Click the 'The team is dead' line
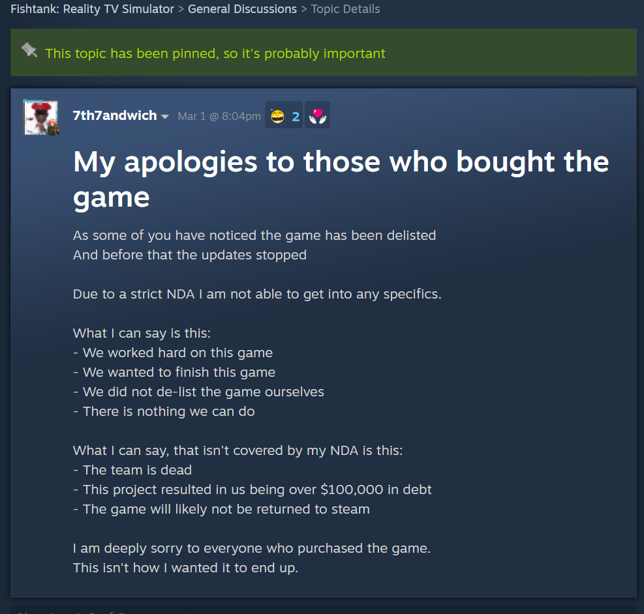 click(132, 470)
